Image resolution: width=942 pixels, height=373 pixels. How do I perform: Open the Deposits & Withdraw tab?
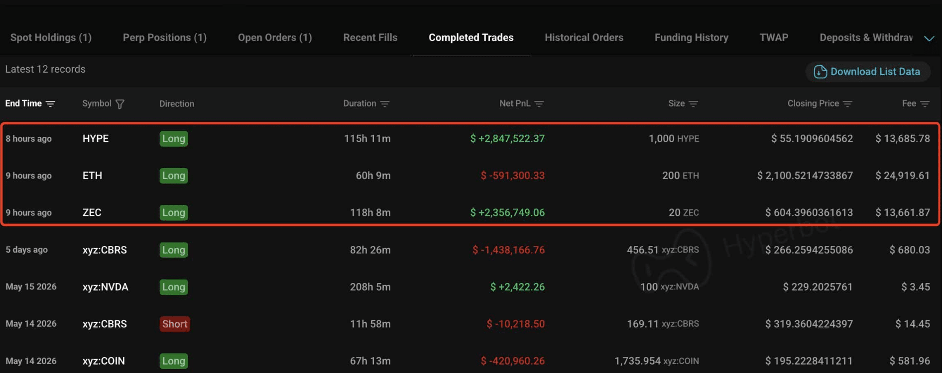(x=866, y=38)
